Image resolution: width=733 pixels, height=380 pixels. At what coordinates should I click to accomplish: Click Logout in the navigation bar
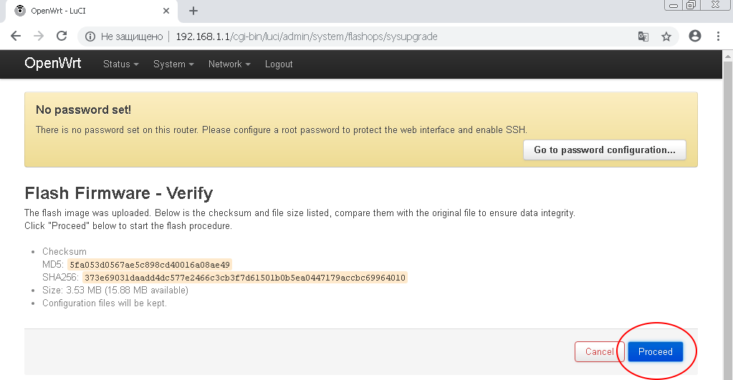pos(279,64)
